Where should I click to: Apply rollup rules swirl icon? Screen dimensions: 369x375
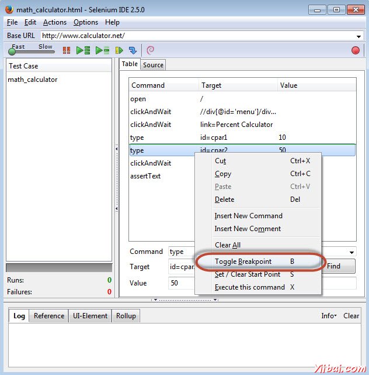click(x=151, y=50)
